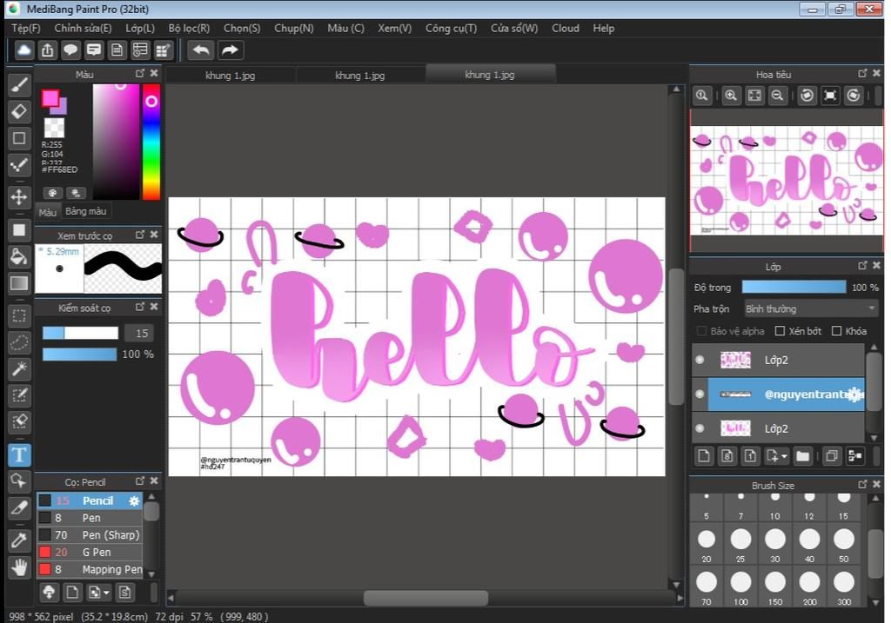Select the Magic Wand tool
891x623 pixels.
coord(19,369)
